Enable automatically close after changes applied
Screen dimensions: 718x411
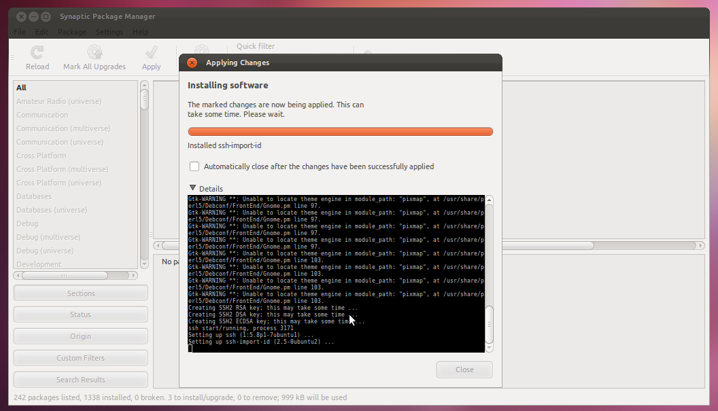click(x=194, y=166)
